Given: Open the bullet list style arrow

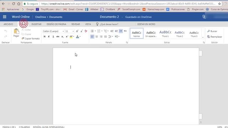Looking at the screenshot, I should point(95,31).
